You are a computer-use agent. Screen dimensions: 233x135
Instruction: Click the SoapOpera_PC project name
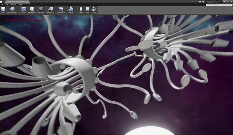tap(213, 2)
